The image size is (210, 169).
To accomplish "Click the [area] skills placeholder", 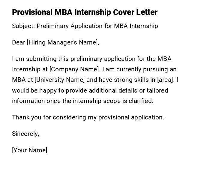I will click(x=166, y=80).
